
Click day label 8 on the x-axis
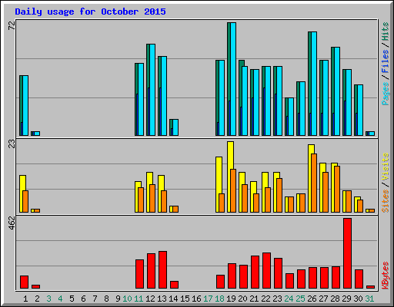106,299
